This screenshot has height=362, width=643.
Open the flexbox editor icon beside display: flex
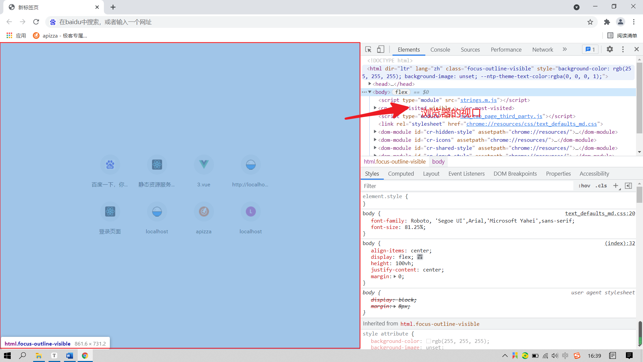click(x=420, y=257)
